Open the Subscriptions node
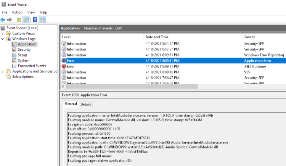 pos(23,77)
